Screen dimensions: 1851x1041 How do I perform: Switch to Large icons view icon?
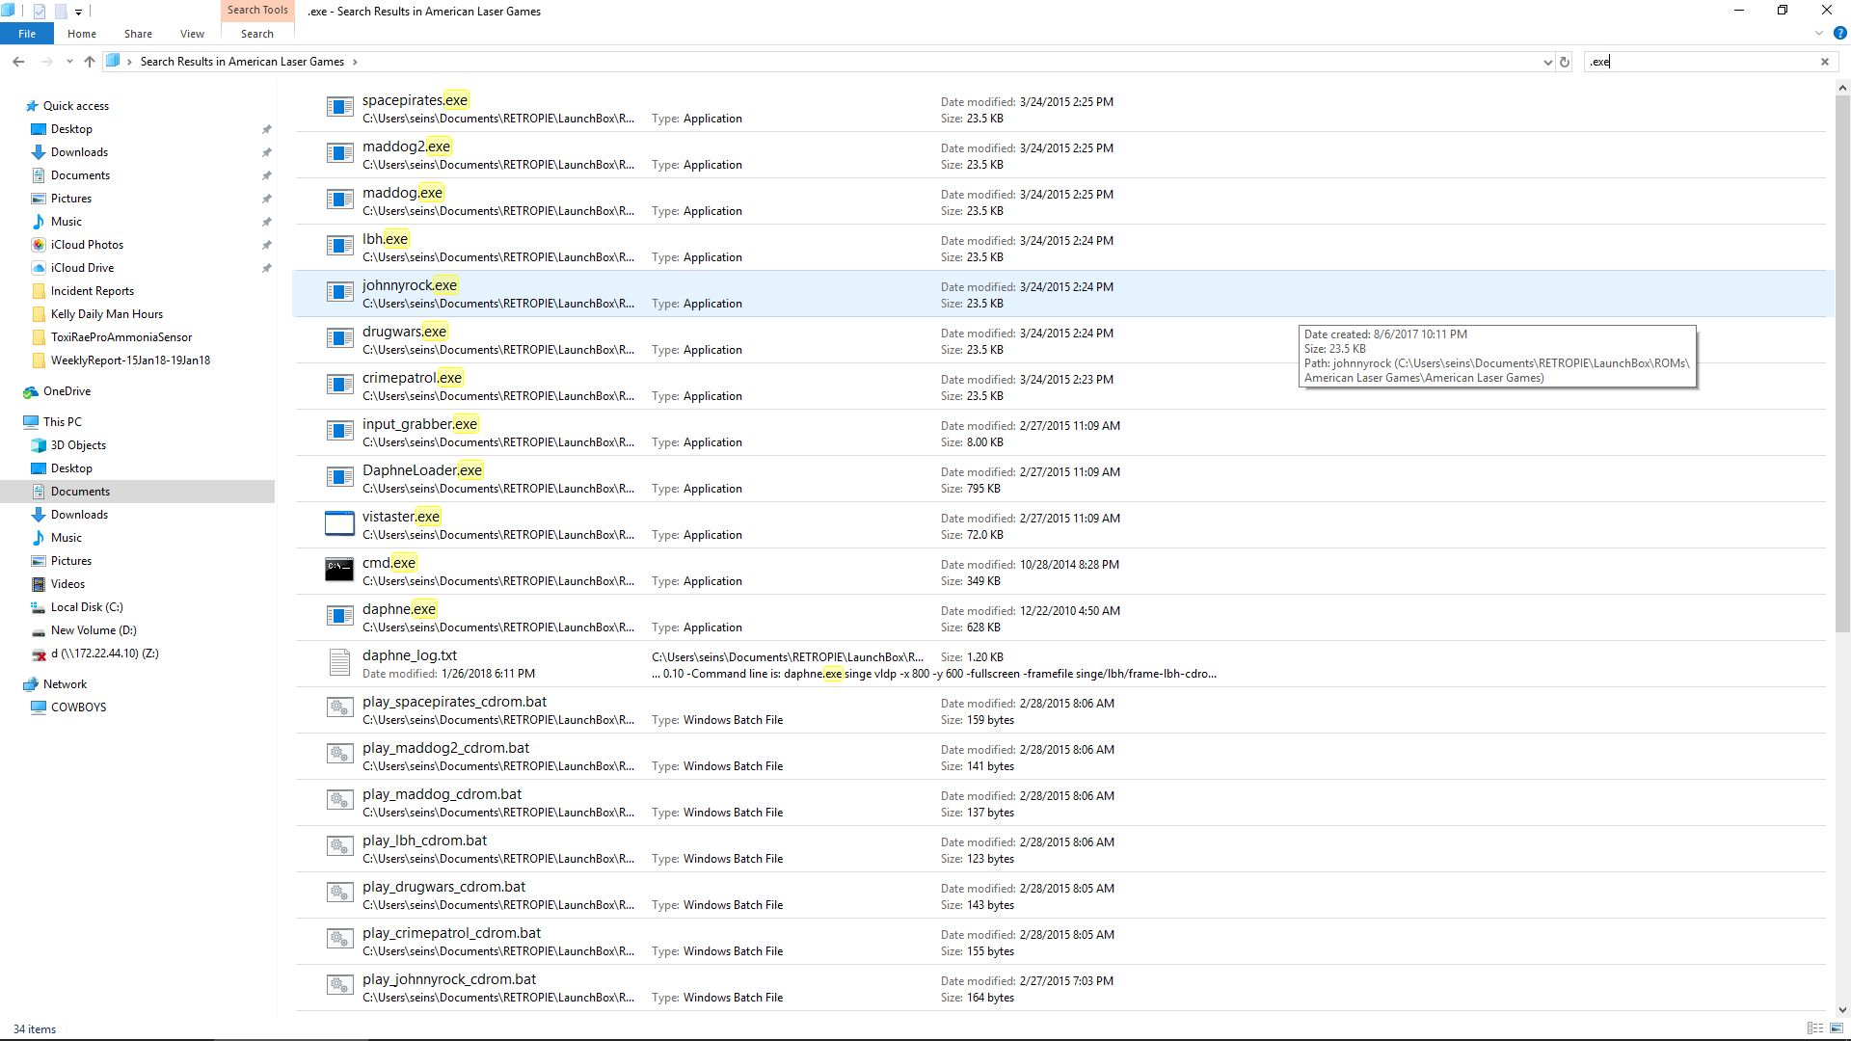click(1836, 1028)
